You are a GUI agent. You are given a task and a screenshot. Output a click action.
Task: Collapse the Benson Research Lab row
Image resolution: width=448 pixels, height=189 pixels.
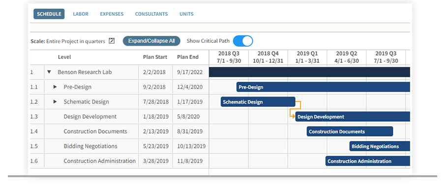(x=49, y=72)
